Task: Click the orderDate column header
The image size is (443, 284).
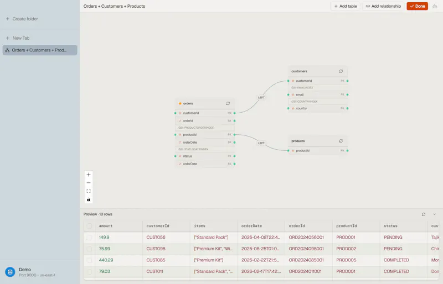Action: pyautogui.click(x=261, y=226)
